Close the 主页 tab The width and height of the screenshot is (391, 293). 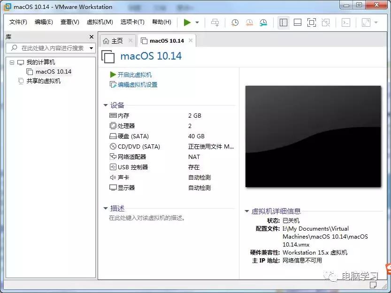pos(130,40)
